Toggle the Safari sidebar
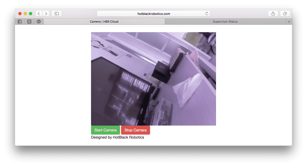This screenshot has height=167, width=307. [x=57, y=13]
